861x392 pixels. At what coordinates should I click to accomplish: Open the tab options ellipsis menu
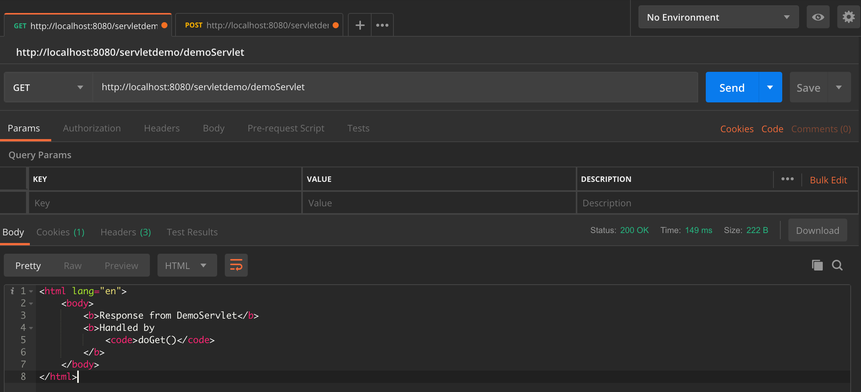pyautogui.click(x=382, y=24)
